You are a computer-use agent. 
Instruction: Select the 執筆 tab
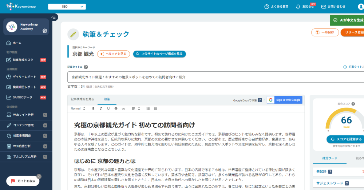[x=107, y=99]
